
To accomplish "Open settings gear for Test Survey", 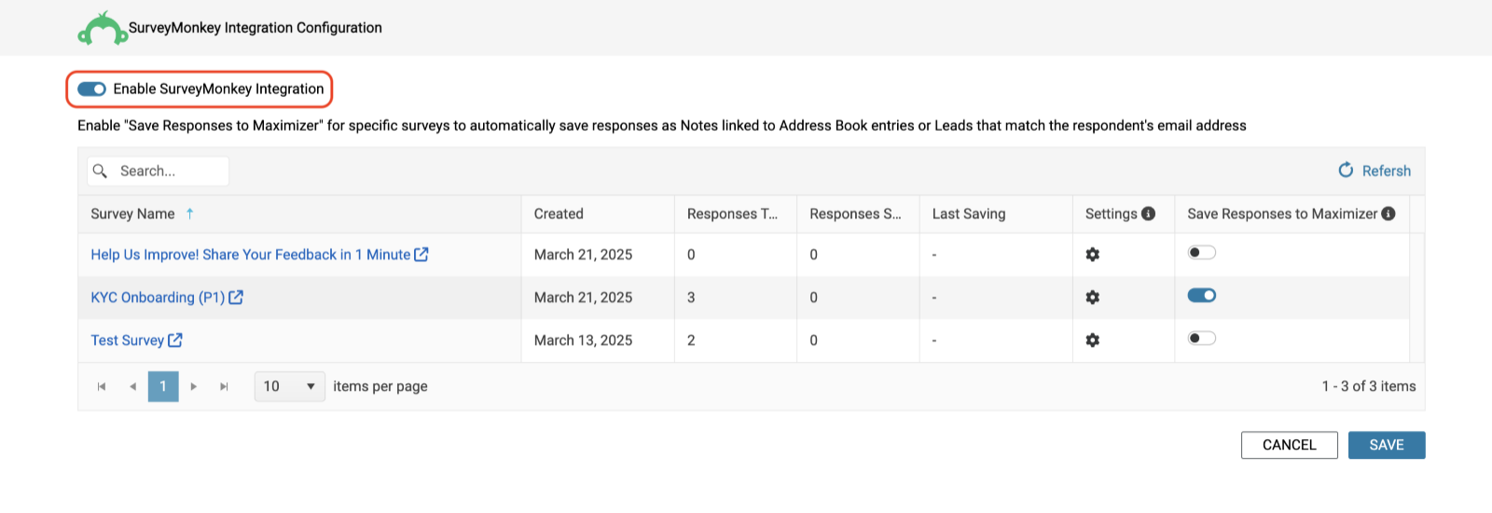I will 1093,340.
